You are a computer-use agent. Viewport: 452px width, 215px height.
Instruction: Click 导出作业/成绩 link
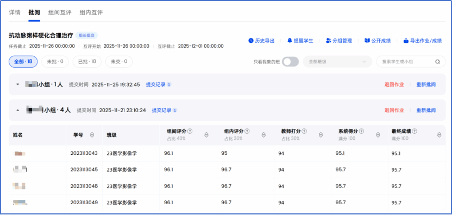point(426,41)
